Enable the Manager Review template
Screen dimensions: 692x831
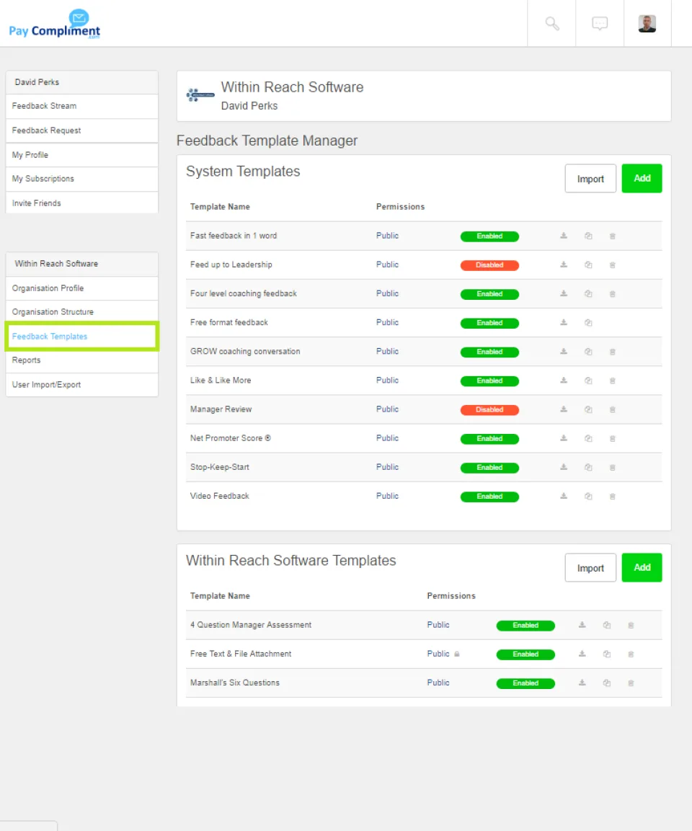pos(489,409)
